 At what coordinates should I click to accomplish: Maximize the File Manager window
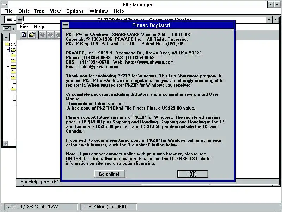coord(277,5)
